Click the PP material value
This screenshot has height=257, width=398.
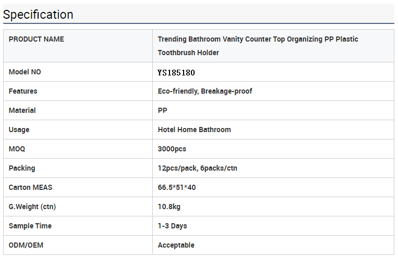click(162, 110)
